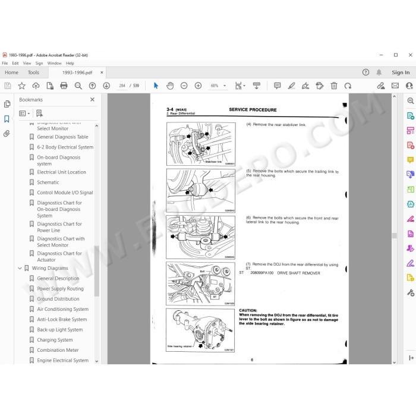Switch to the Home tab
Image resolution: width=416 pixels, height=416 pixels.
(x=12, y=73)
